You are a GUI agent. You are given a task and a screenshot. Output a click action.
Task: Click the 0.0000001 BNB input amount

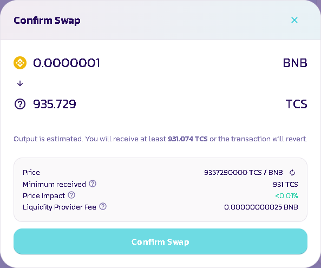coord(67,63)
